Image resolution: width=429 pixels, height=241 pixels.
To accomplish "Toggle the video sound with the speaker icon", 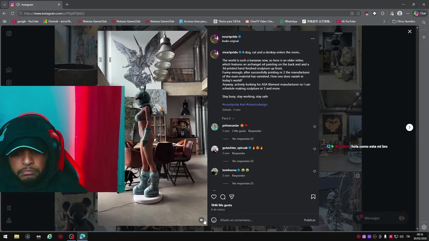I will click(201, 220).
